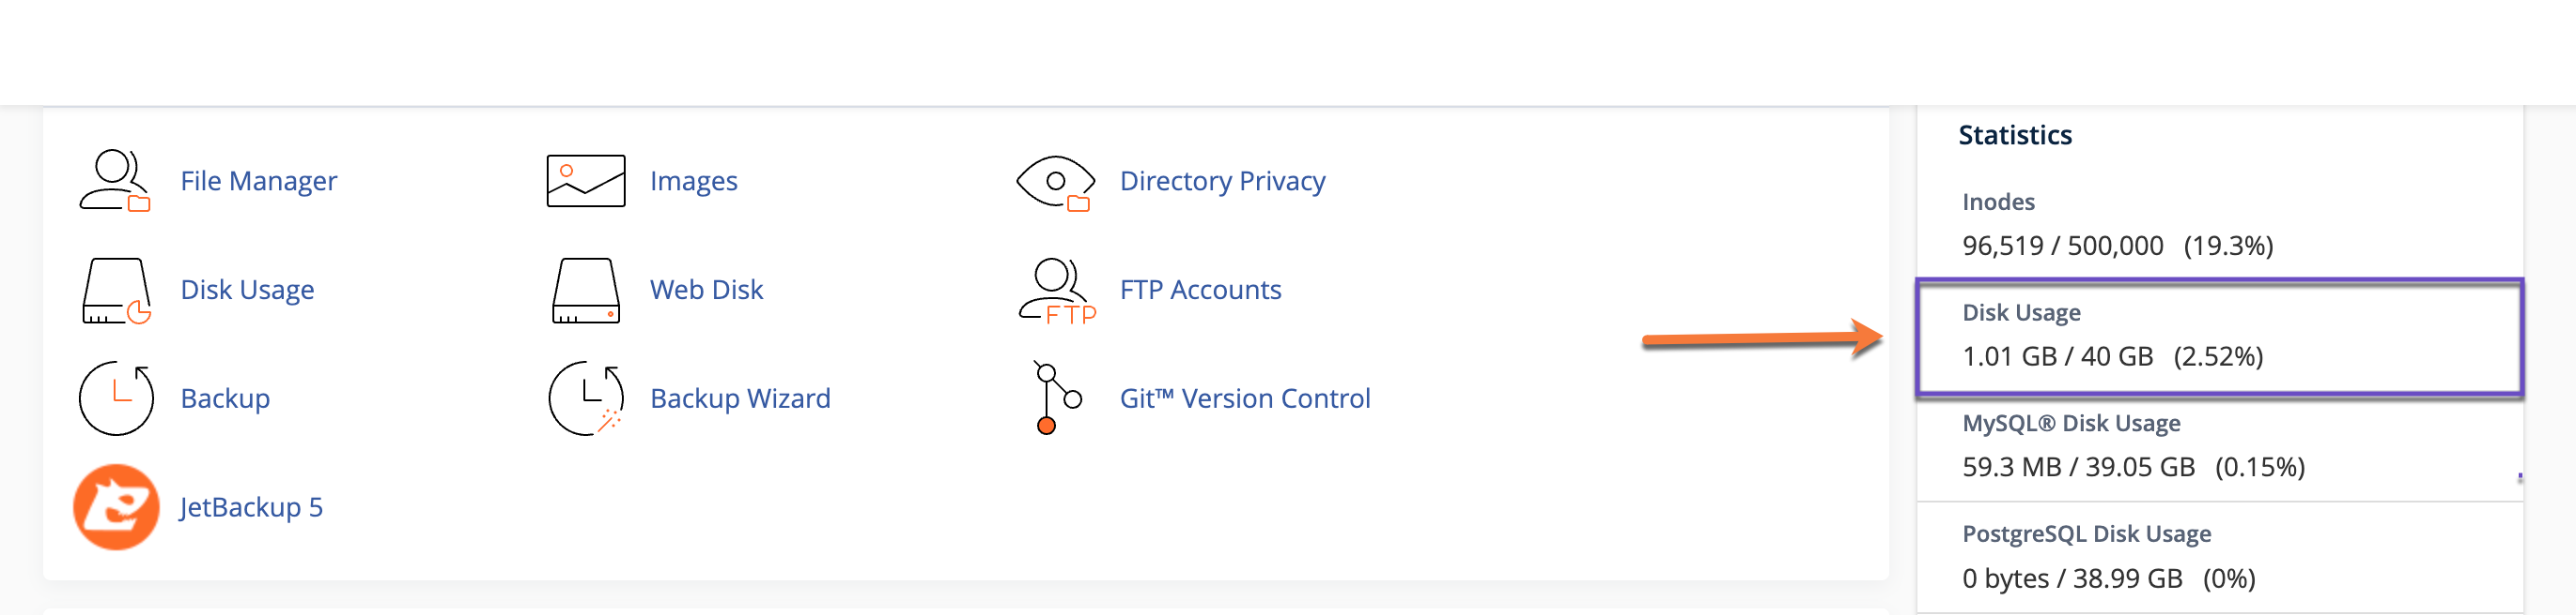The height and width of the screenshot is (615, 2576).
Task: Click the Git Version Control icon
Action: pyautogui.click(x=1056, y=398)
